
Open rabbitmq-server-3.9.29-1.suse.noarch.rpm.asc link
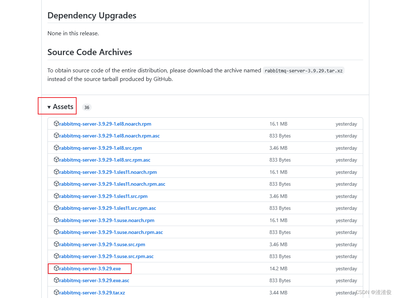(x=111, y=232)
